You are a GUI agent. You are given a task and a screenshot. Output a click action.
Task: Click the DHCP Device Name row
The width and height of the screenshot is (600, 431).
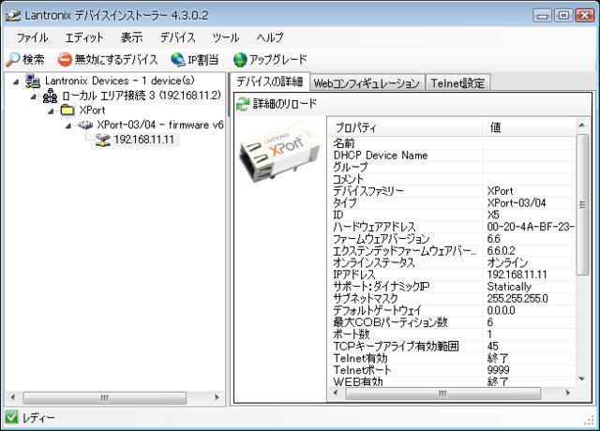452,156
